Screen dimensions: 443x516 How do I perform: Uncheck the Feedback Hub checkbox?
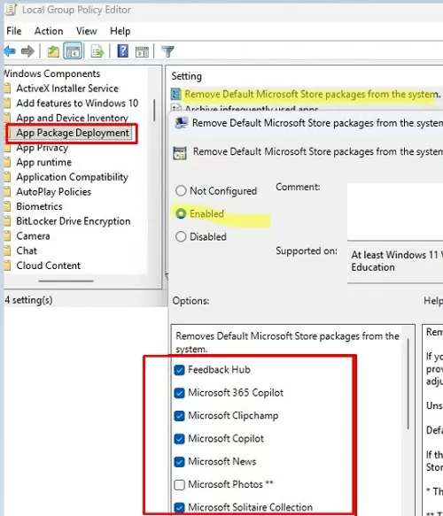click(x=179, y=370)
